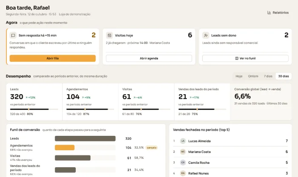The width and height of the screenshot is (298, 177).
Task: Click the CR avatar next to Camila Rocha
Action: click(183, 163)
